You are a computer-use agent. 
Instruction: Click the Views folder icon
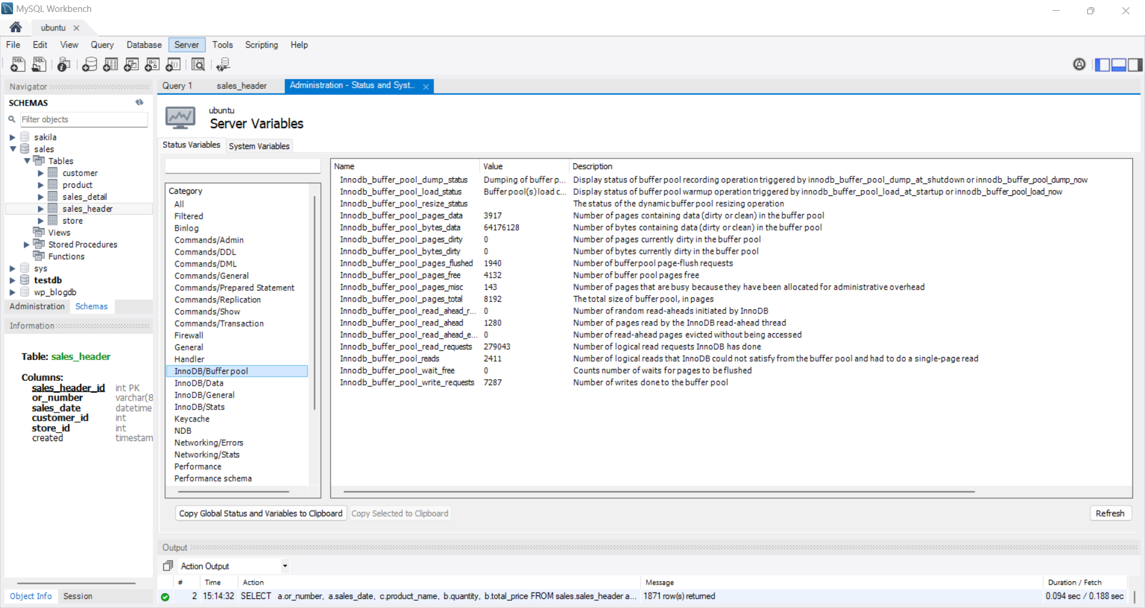(39, 232)
